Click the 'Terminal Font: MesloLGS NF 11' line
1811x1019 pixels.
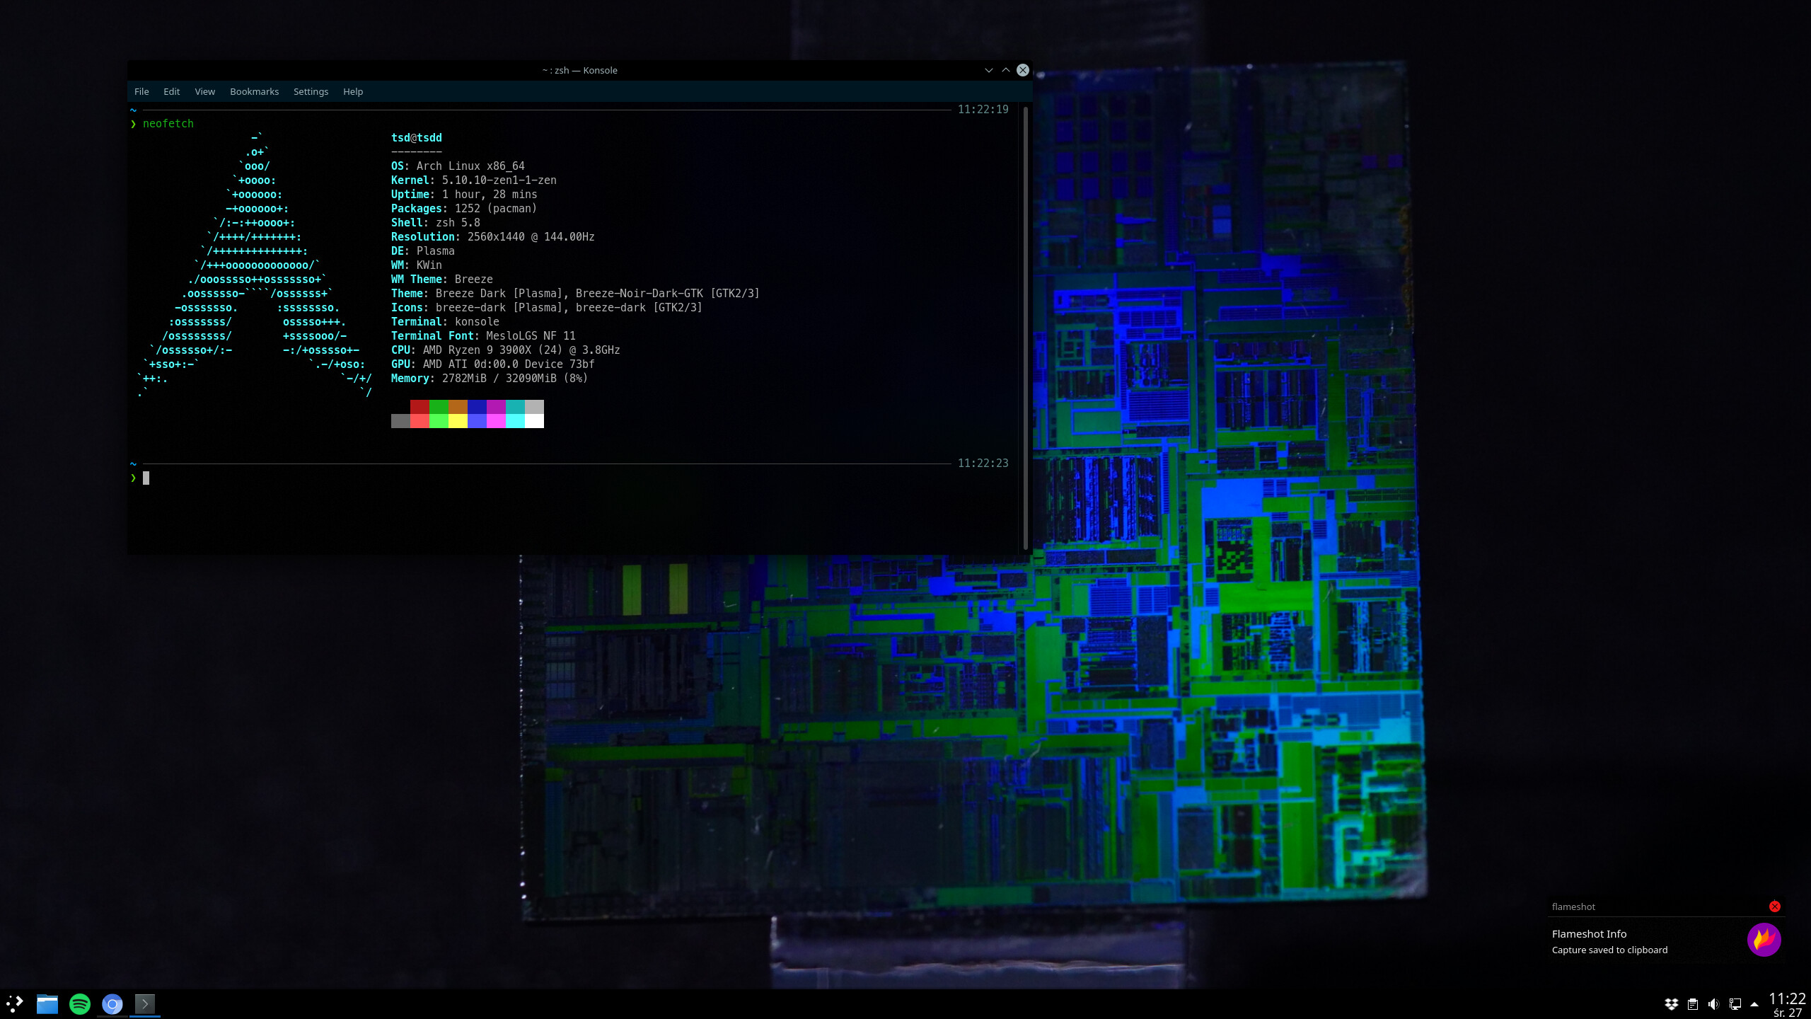(x=483, y=335)
